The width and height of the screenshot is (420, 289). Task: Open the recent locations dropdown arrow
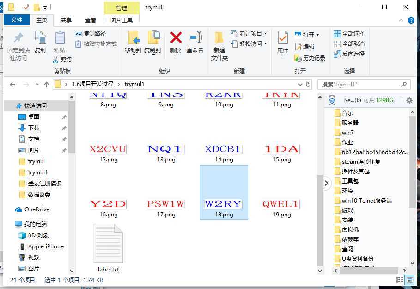[37, 85]
